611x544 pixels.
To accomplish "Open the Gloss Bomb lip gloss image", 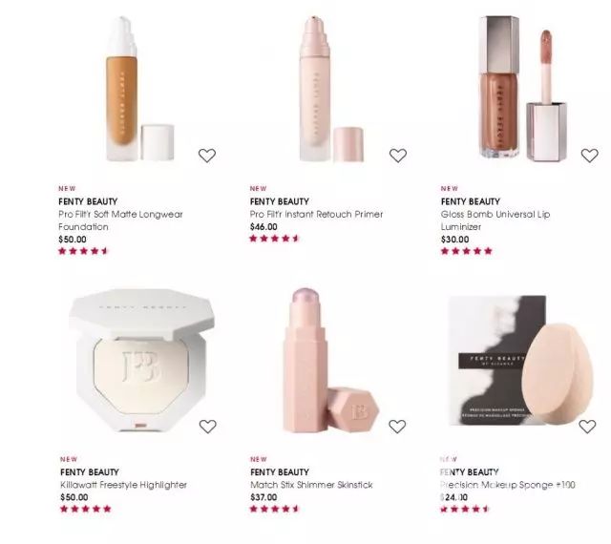I will pyautogui.click(x=522, y=88).
